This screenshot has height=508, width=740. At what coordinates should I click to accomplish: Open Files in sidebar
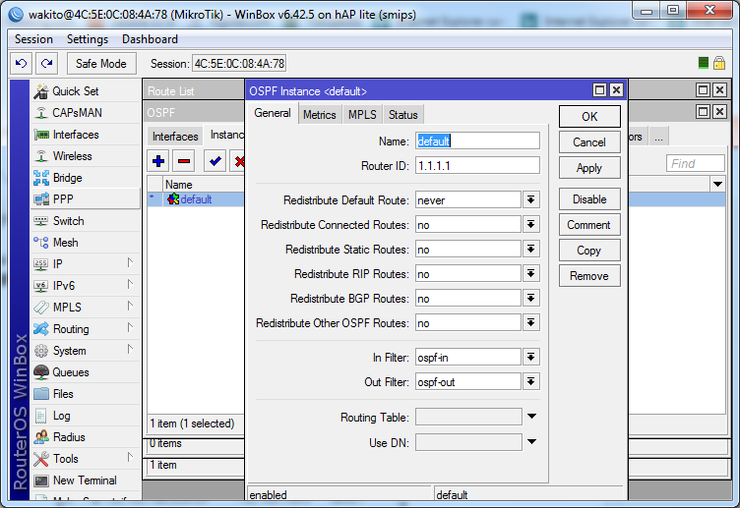click(86, 394)
